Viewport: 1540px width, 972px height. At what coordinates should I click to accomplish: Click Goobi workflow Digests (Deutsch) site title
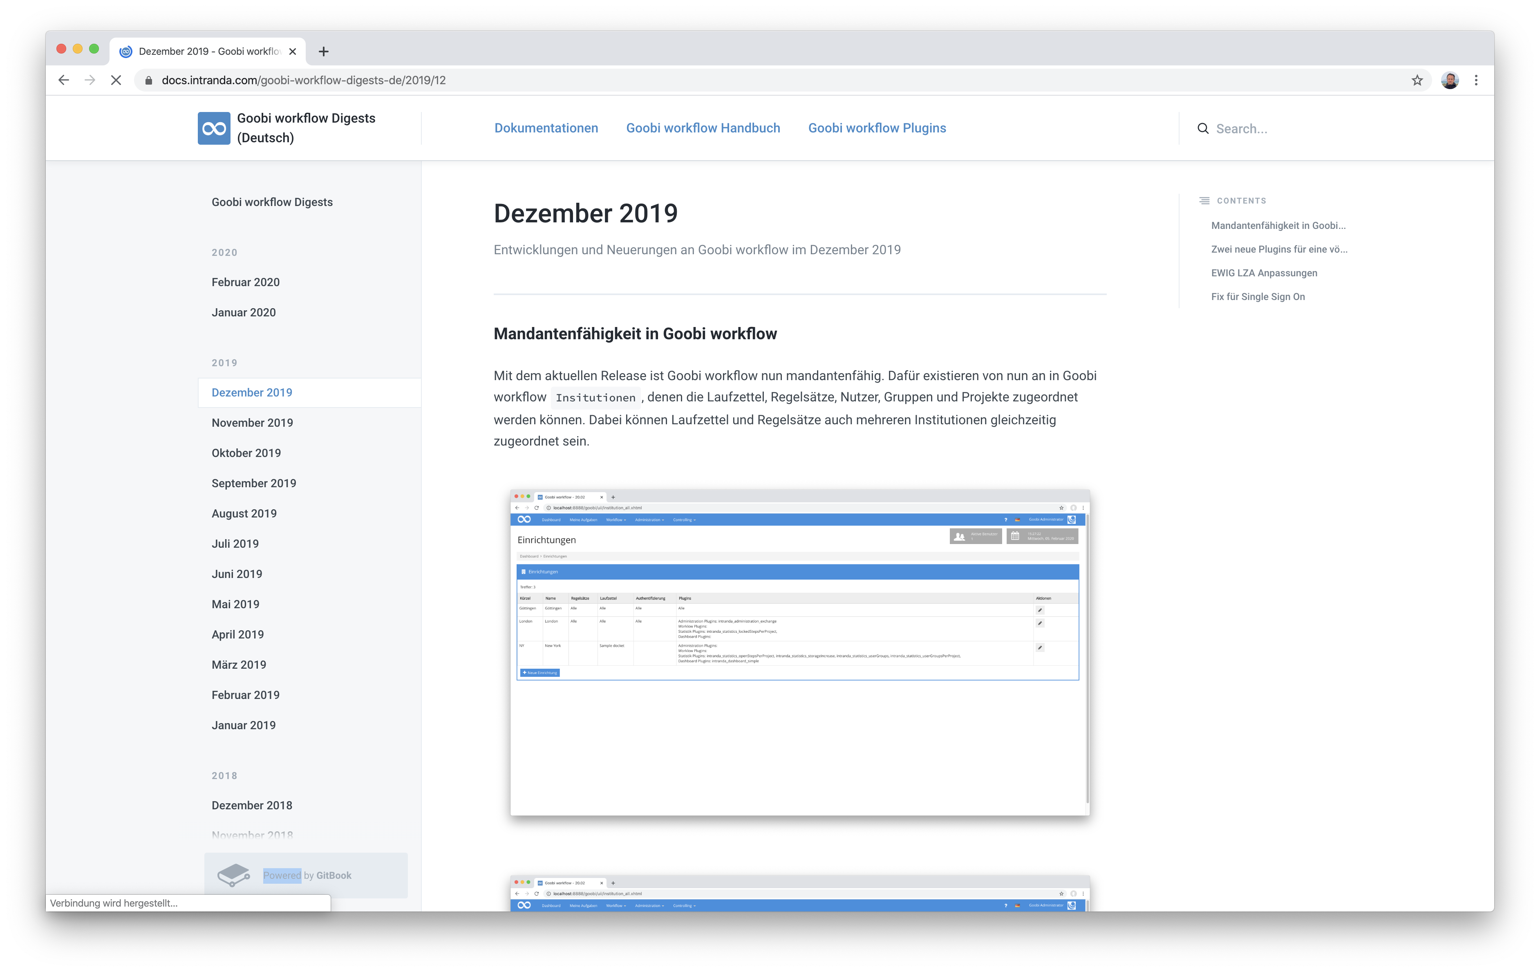click(x=306, y=128)
